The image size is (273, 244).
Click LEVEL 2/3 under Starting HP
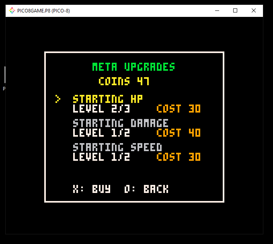coord(101,109)
